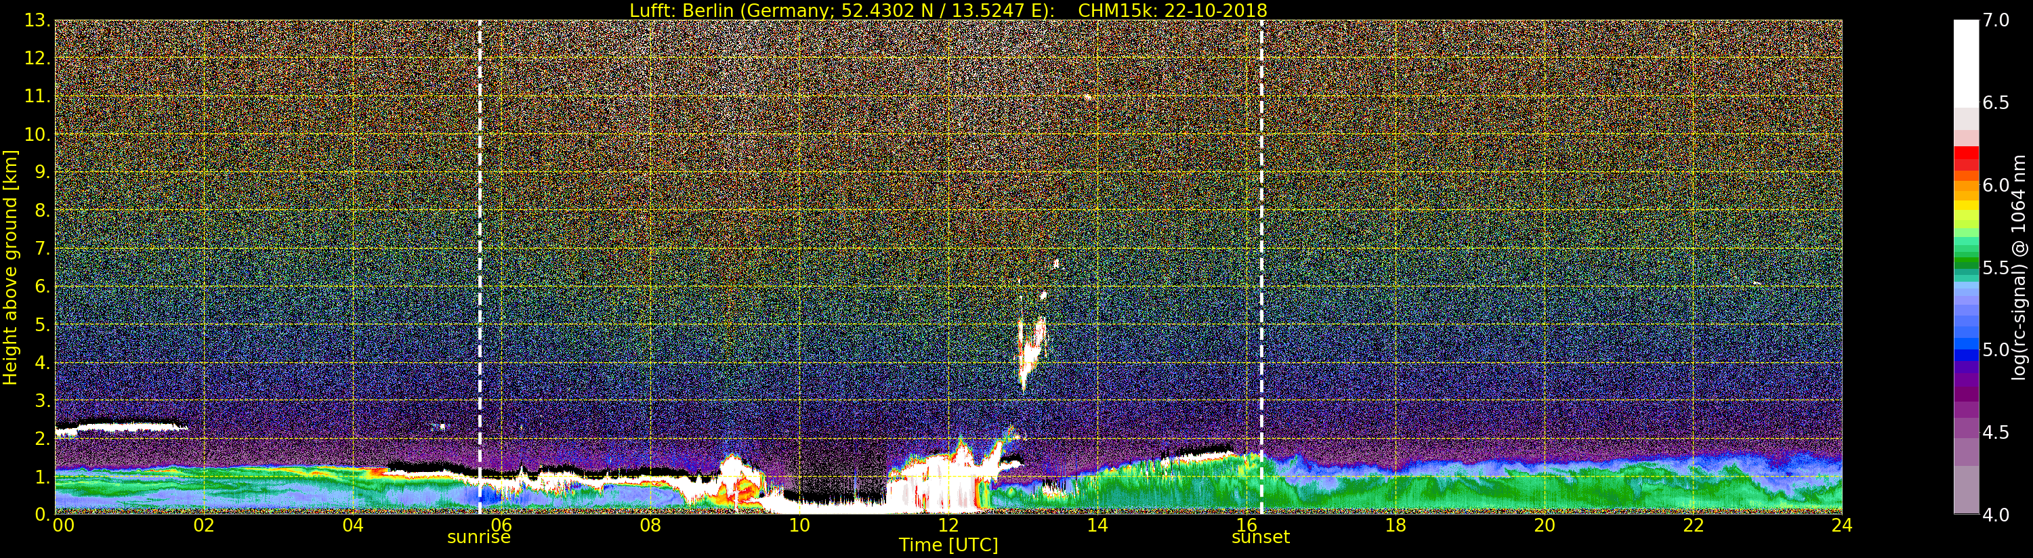Image resolution: width=2033 pixels, height=558 pixels.
Task: Click the time axis tick '18'
Action: click(x=1396, y=525)
